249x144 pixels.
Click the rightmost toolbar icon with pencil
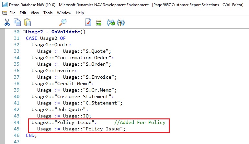(121, 23)
